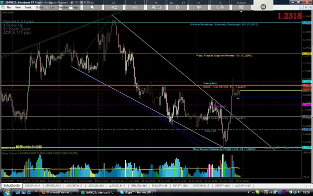Activate the Interbank FX Trader taskbar button
This screenshot has height=196, width=313.
[98, 192]
